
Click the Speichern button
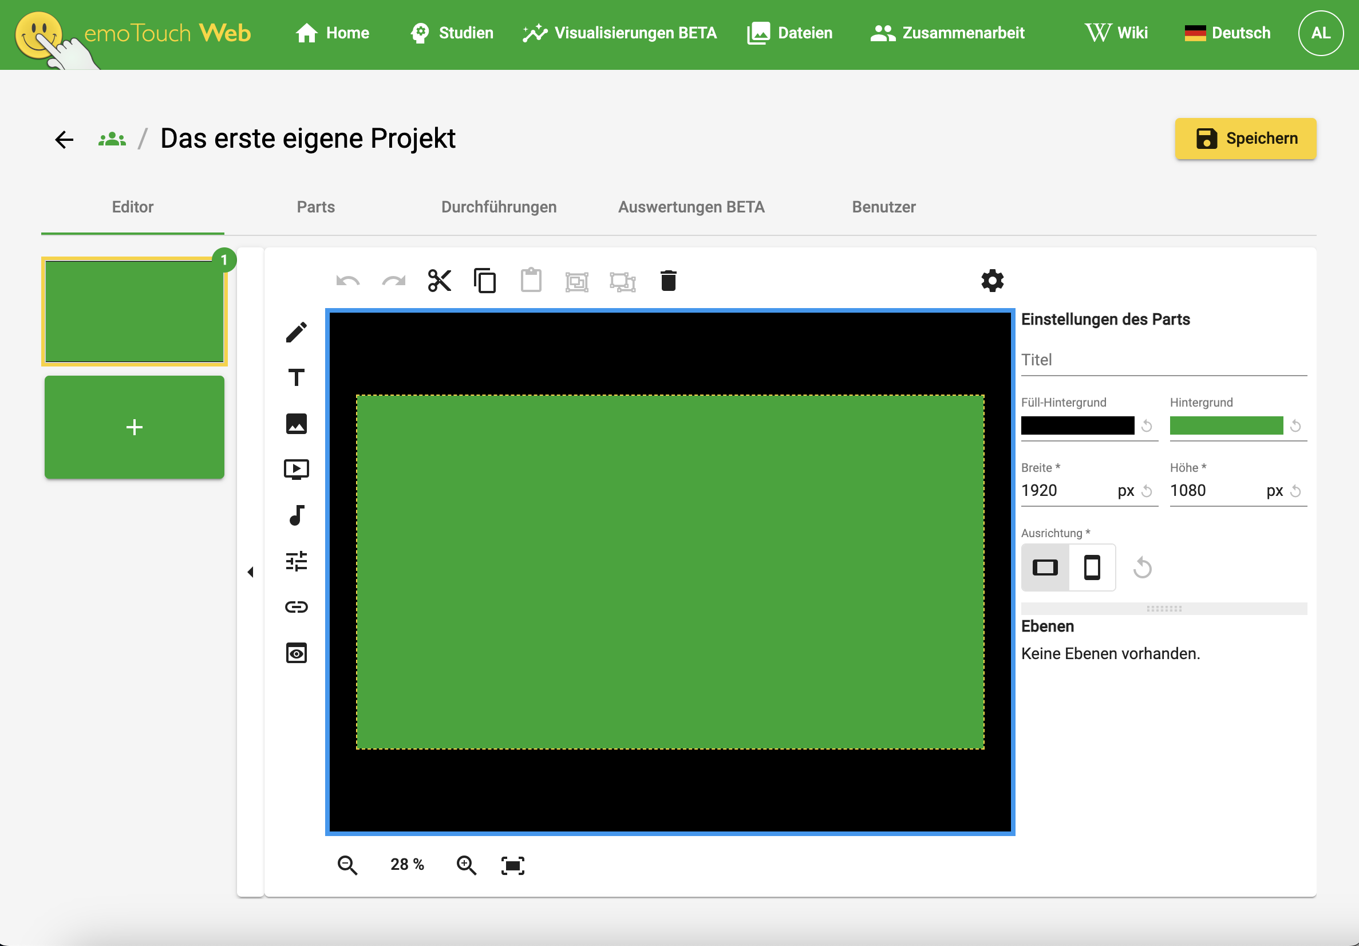point(1245,139)
